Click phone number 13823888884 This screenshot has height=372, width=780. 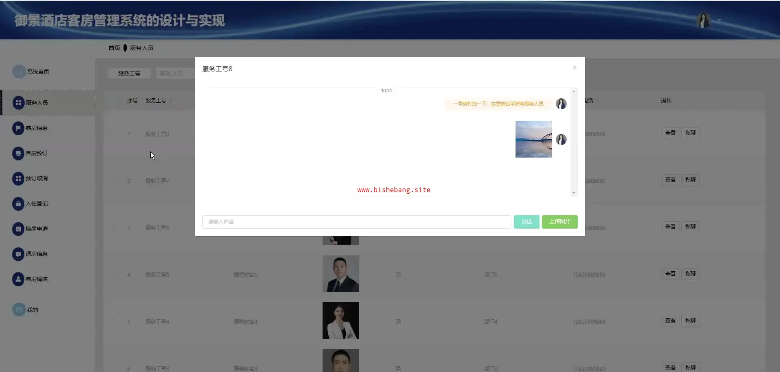point(589,322)
